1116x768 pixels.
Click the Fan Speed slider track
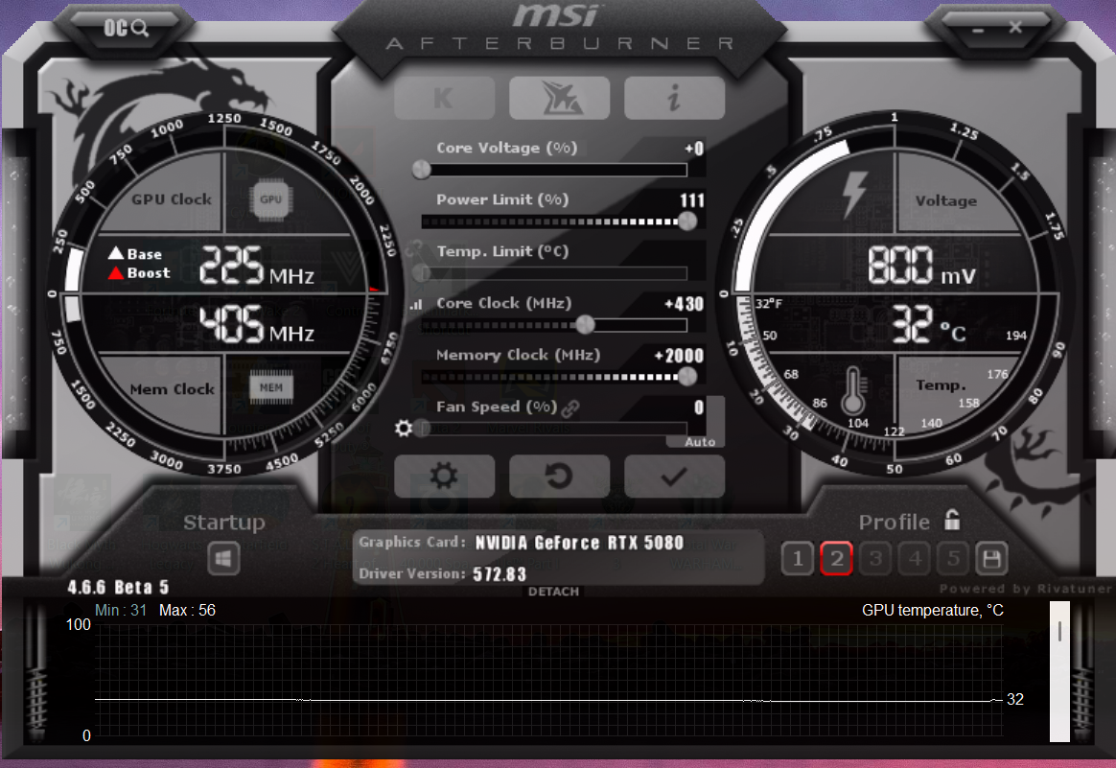click(554, 429)
